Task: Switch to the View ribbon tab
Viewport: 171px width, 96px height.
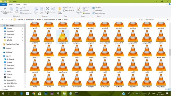Action: (25, 4)
